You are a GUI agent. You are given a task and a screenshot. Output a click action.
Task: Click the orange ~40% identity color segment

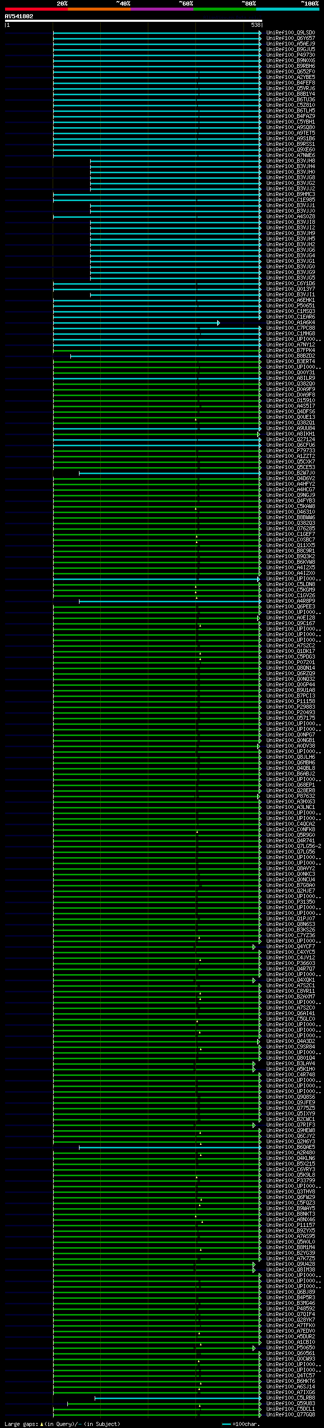click(99, 9)
